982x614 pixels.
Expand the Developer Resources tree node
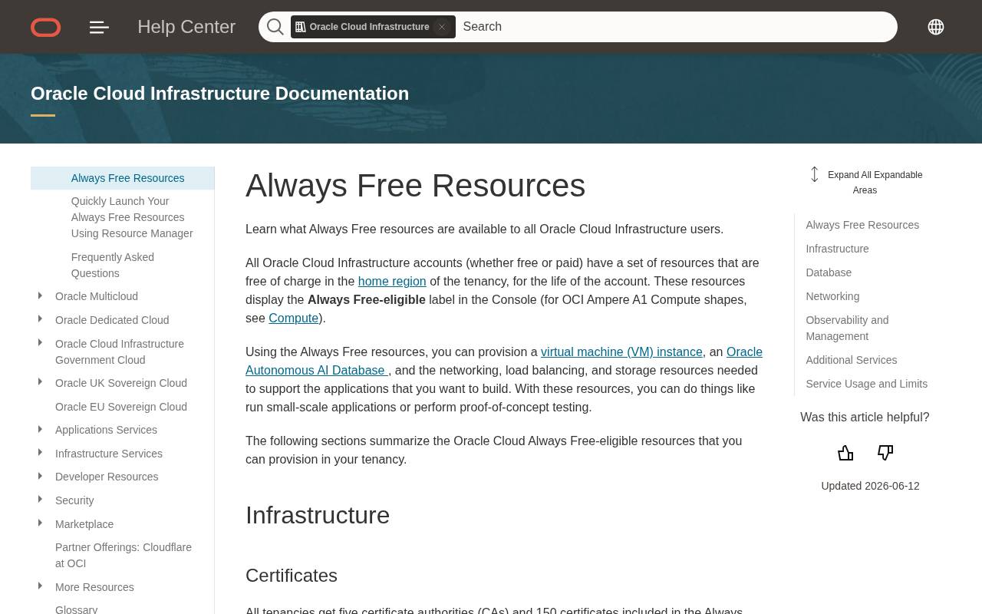[x=40, y=476]
